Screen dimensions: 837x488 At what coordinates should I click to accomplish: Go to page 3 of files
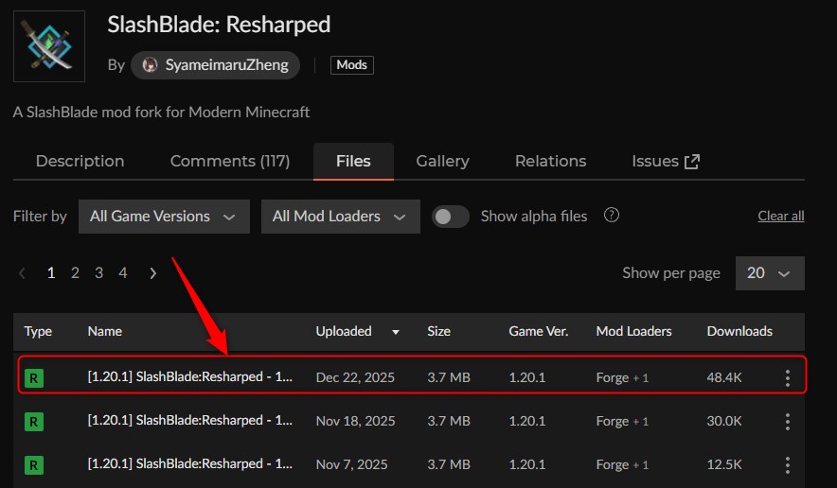click(98, 273)
